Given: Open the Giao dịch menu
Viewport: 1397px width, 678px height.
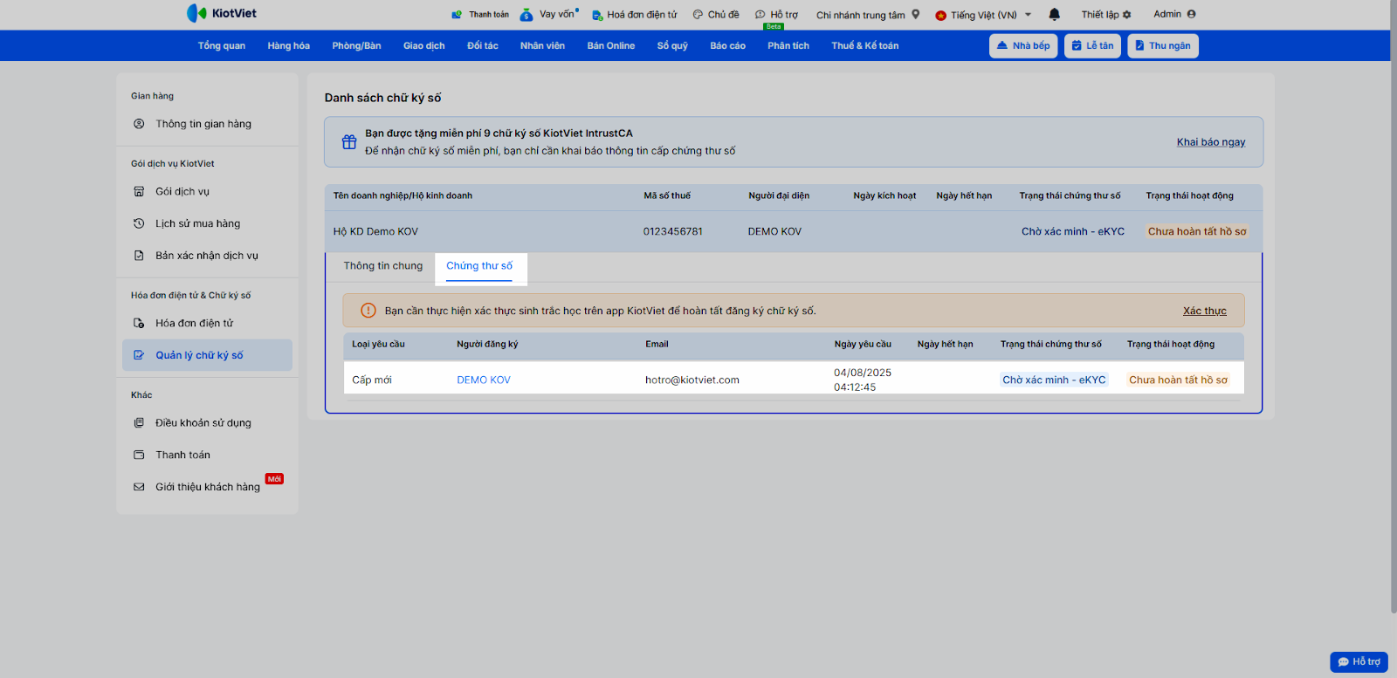Looking at the screenshot, I should click(424, 45).
